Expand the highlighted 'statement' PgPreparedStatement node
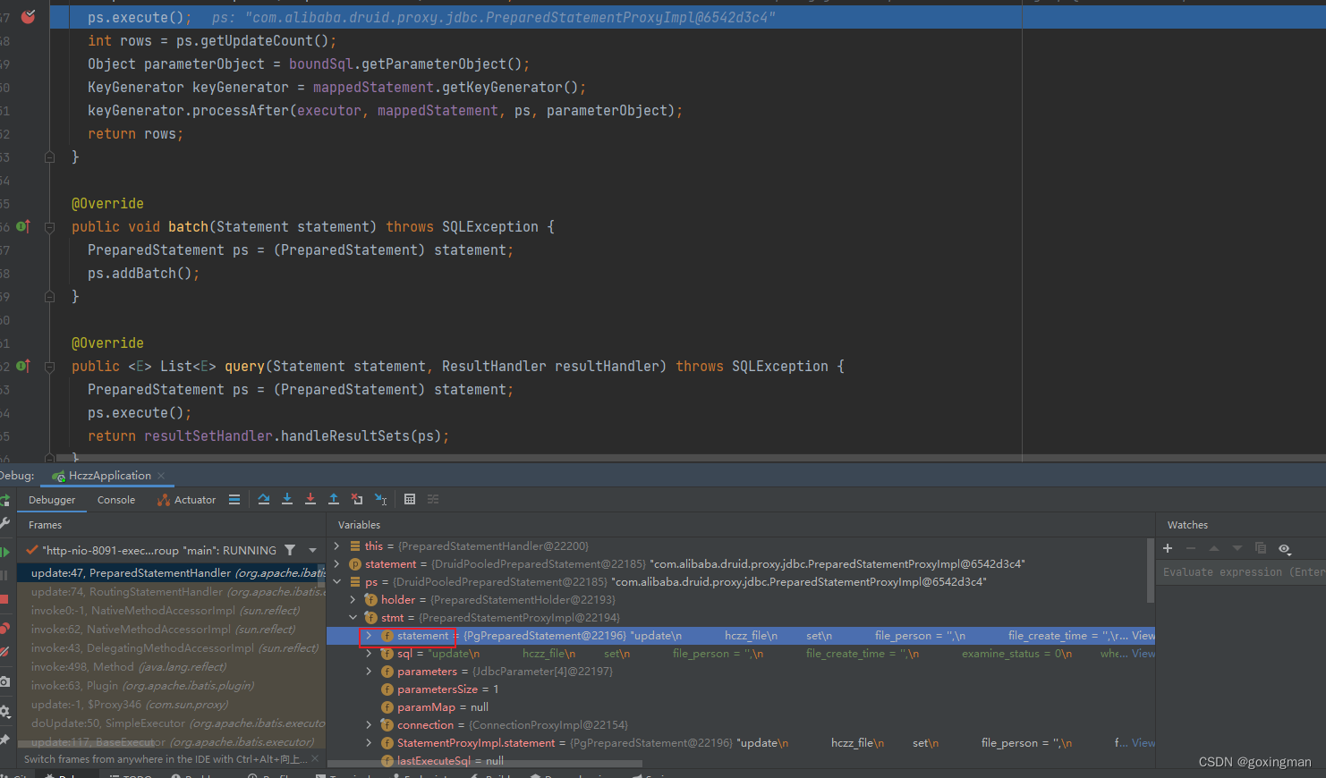This screenshot has height=778, width=1326. pos(369,636)
